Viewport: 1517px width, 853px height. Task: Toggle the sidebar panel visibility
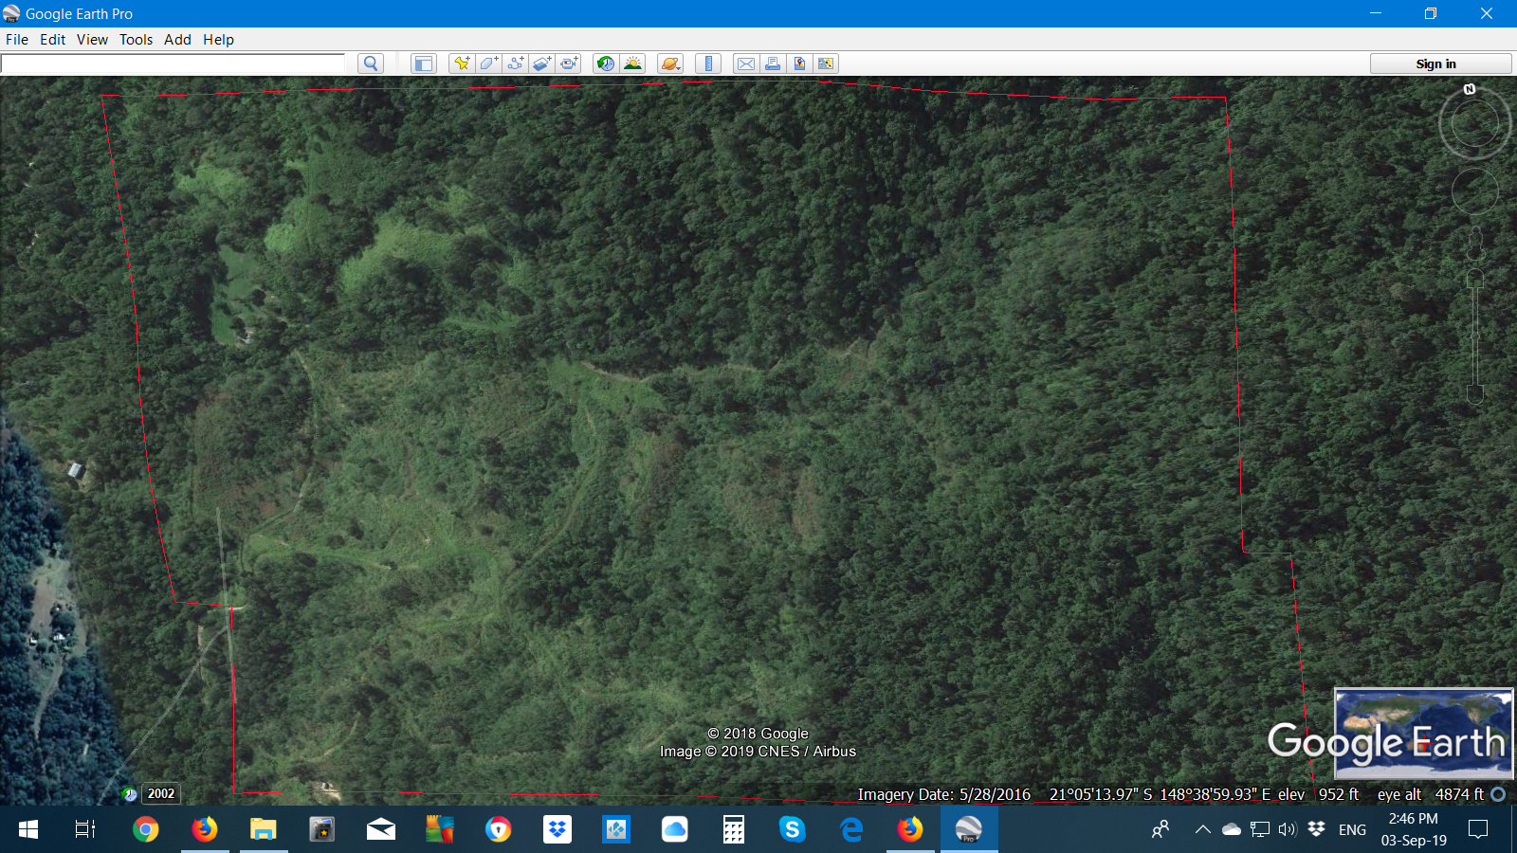coord(423,64)
